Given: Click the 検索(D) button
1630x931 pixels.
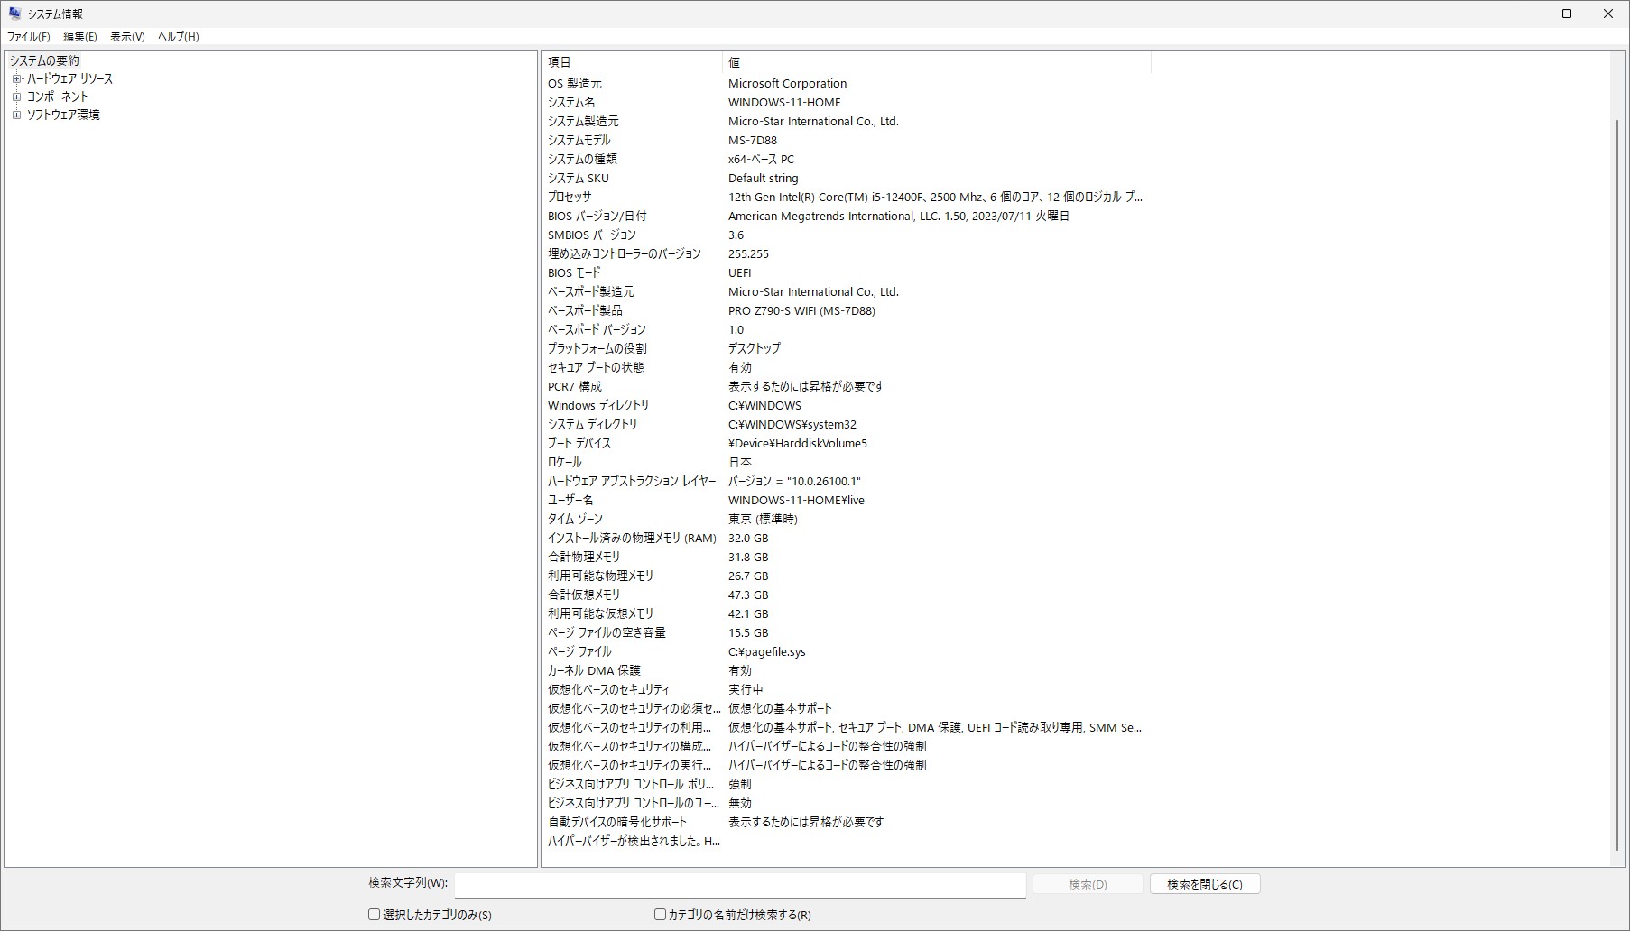Looking at the screenshot, I should tap(1087, 884).
